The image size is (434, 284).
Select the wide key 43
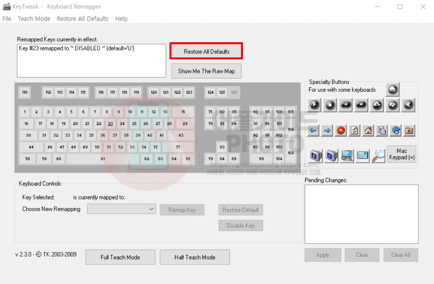click(181, 136)
